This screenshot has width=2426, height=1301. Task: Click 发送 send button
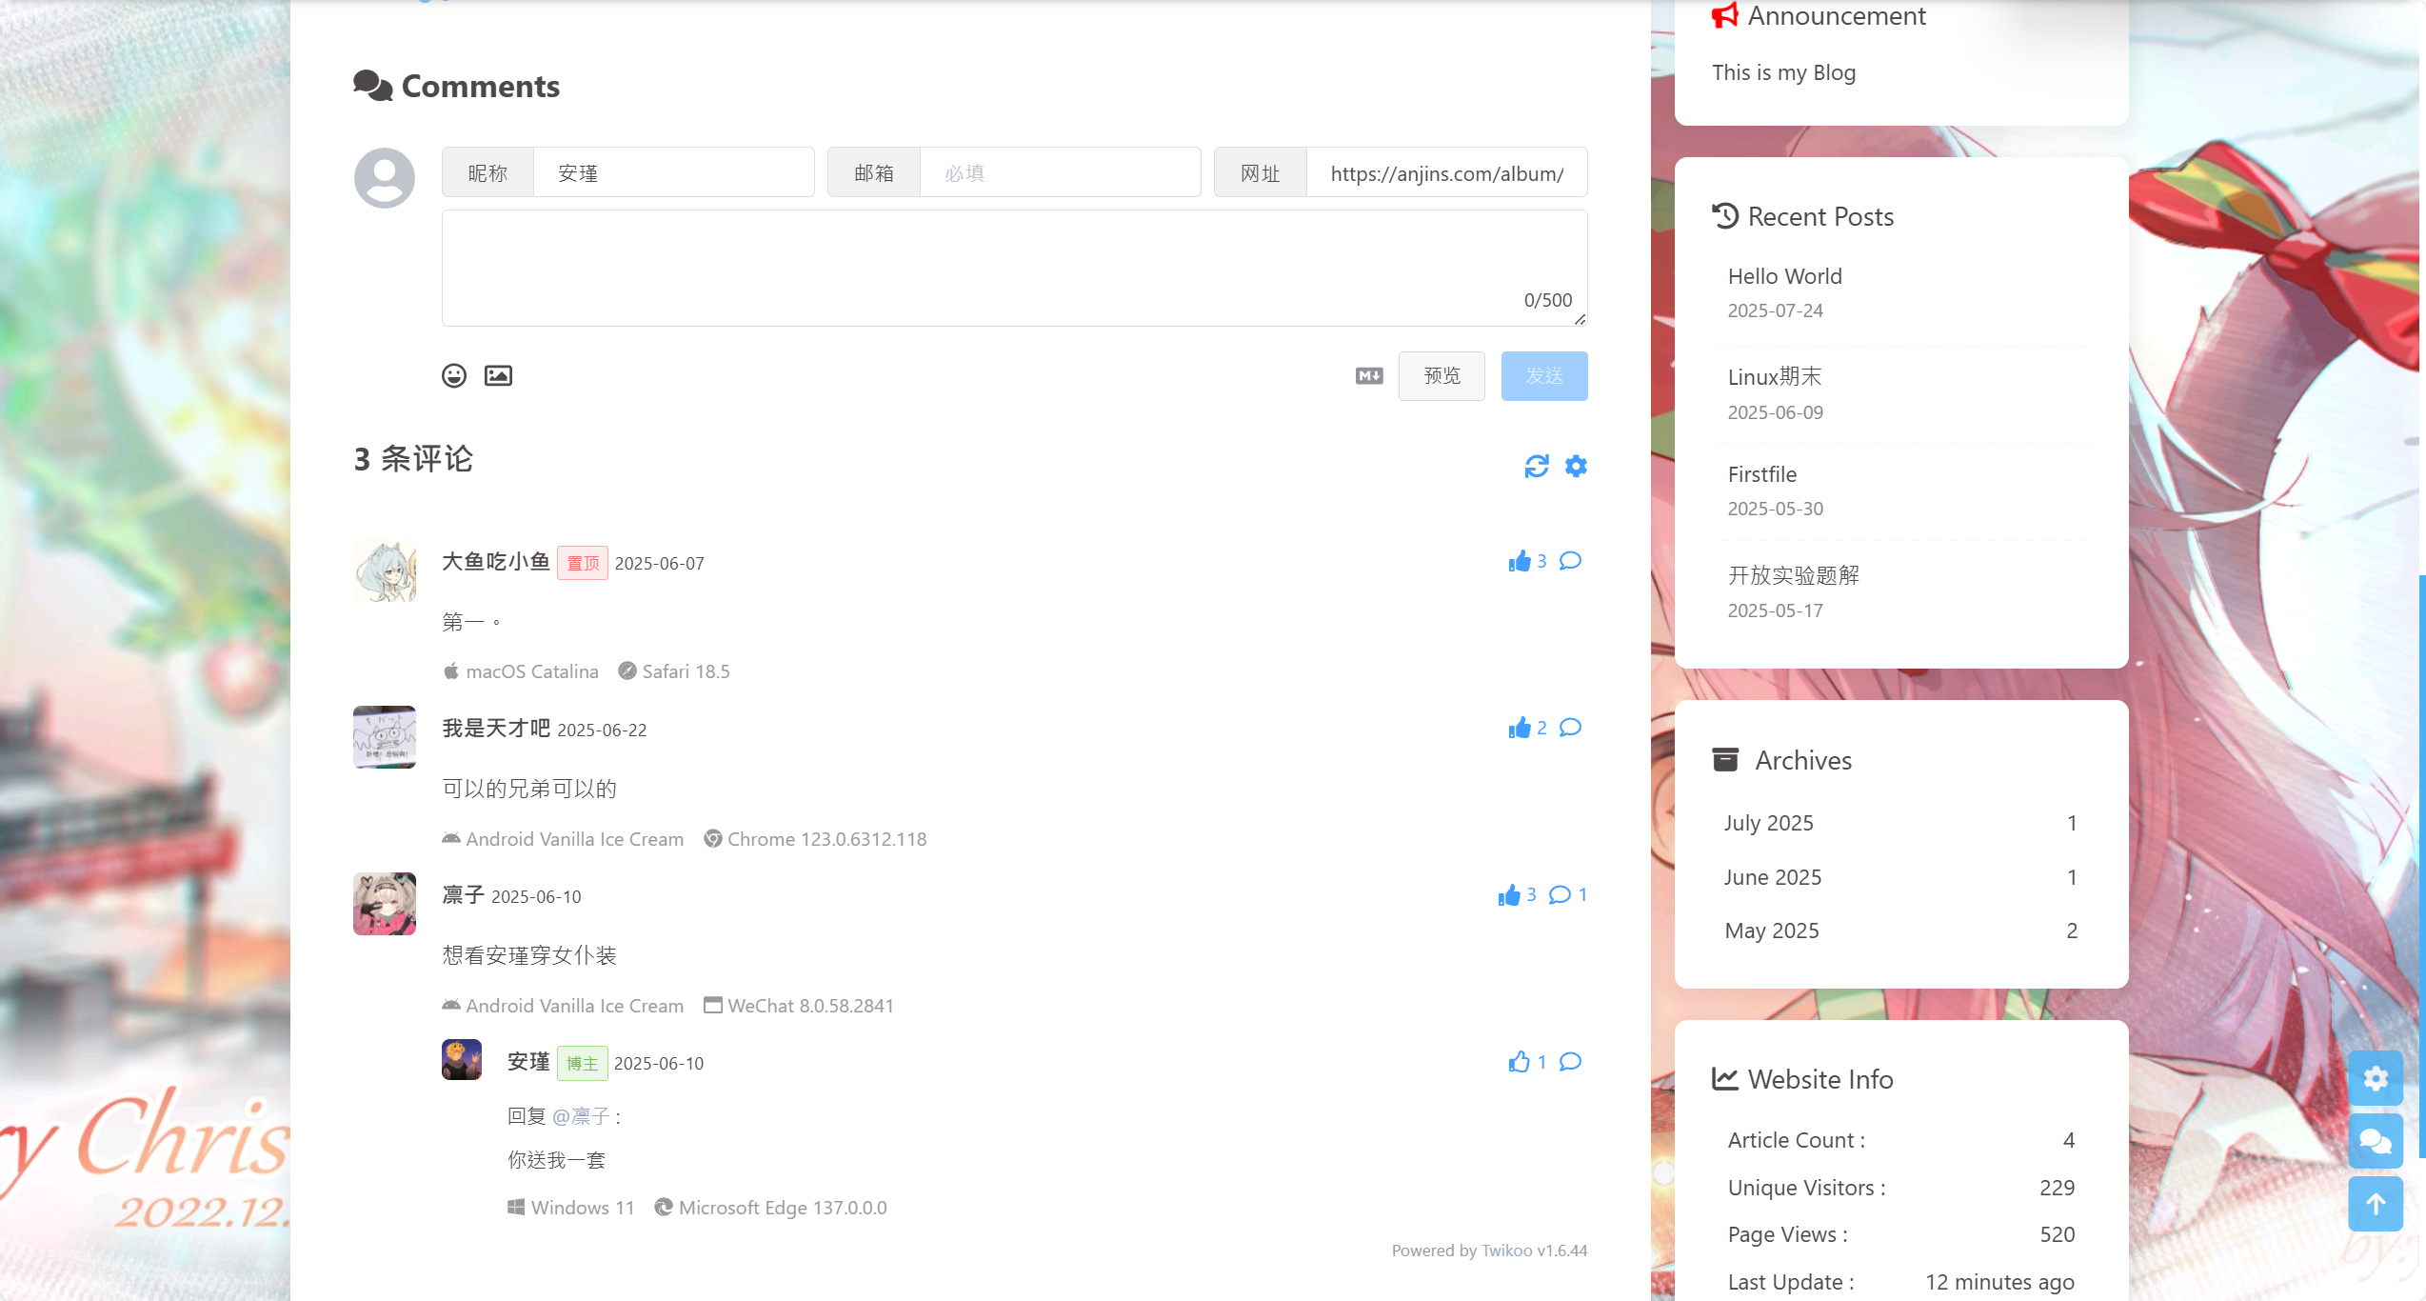pos(1544,376)
